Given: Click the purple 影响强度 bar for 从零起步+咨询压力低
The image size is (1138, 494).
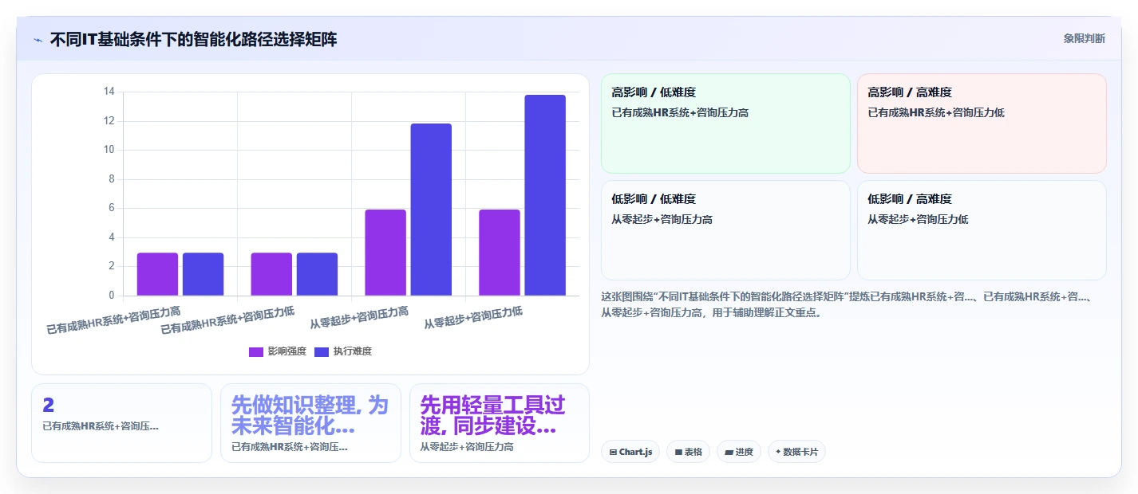Looking at the screenshot, I should (500, 253).
